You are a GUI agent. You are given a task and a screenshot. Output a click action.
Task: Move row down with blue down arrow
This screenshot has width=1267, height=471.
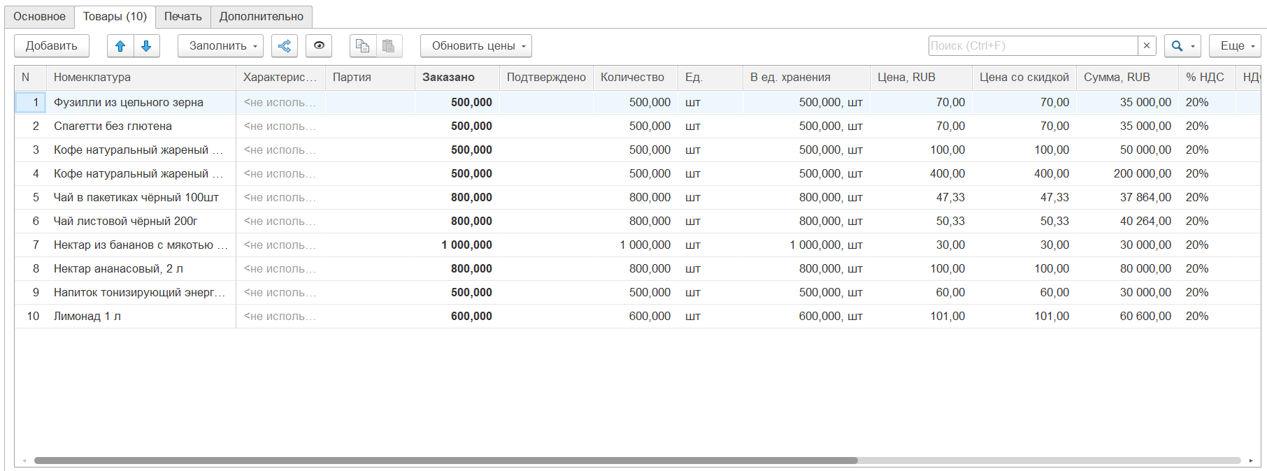[x=146, y=46]
